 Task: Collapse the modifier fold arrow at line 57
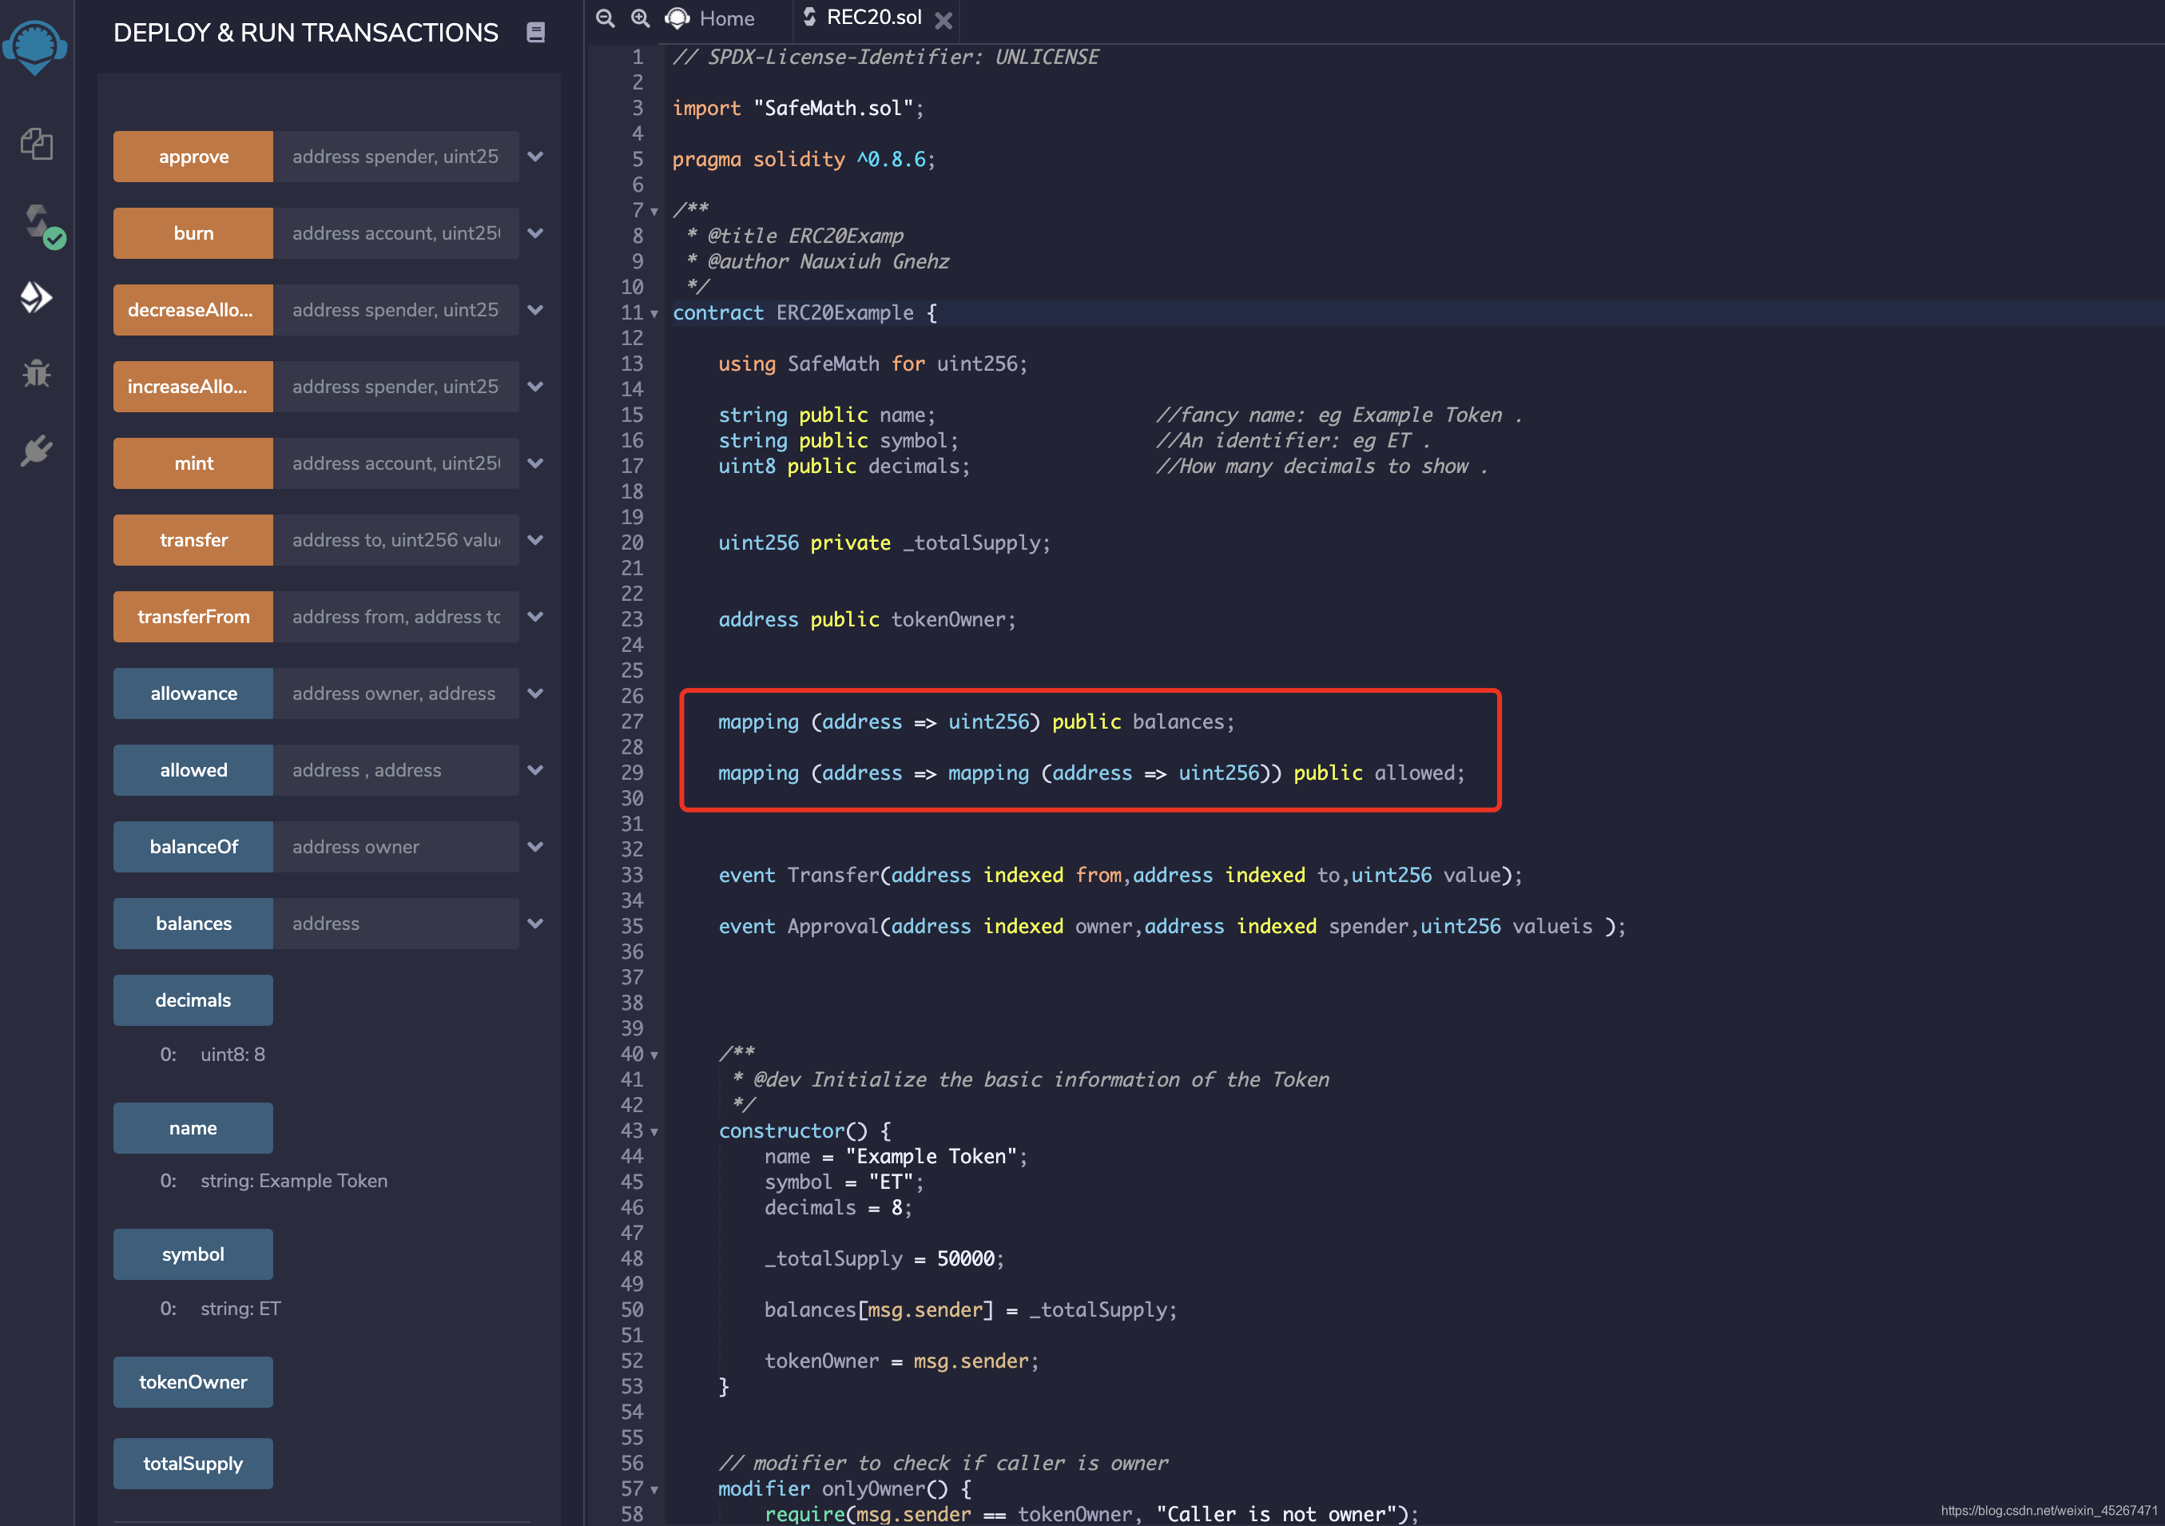[x=654, y=1490]
